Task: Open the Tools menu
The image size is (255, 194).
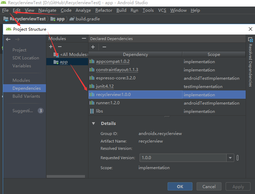Action: (148, 10)
